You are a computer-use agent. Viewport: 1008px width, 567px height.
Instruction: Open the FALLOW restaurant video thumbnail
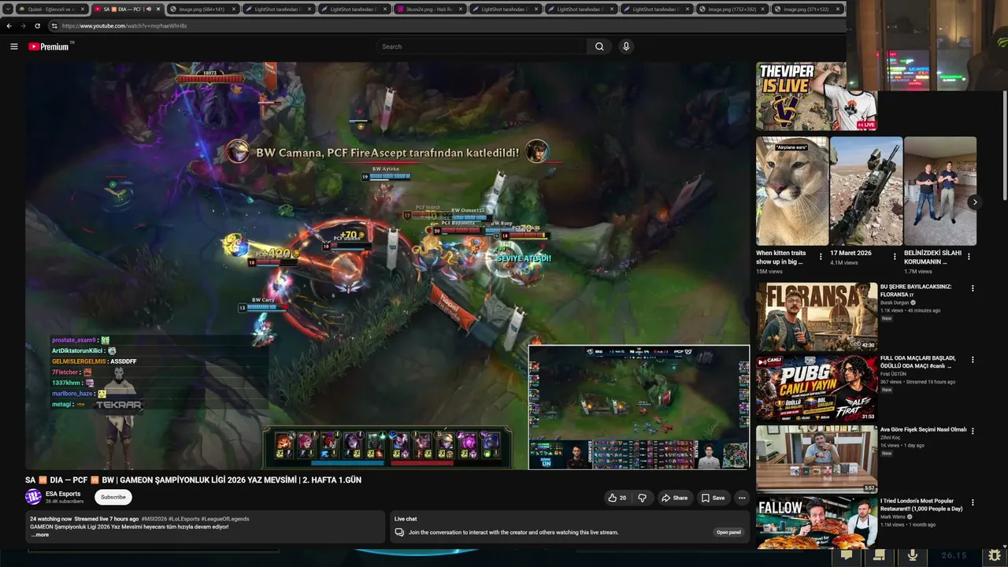pos(817,523)
